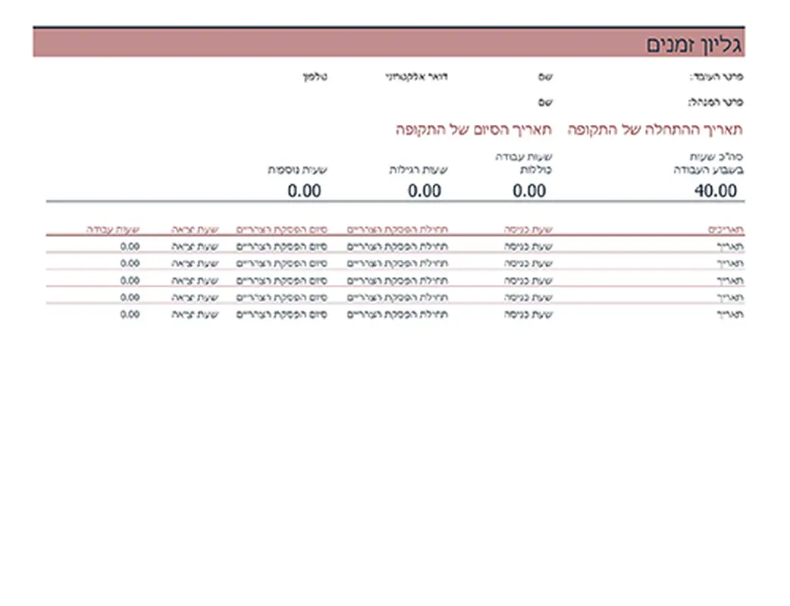The width and height of the screenshot is (790, 606).
Task: Click the red 'שעת כניסה' column header
Action: [x=528, y=230]
